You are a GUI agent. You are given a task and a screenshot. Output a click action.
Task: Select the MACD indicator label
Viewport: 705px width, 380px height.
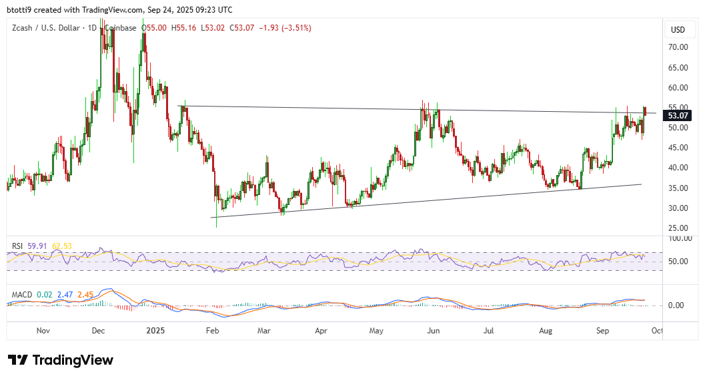pos(22,293)
